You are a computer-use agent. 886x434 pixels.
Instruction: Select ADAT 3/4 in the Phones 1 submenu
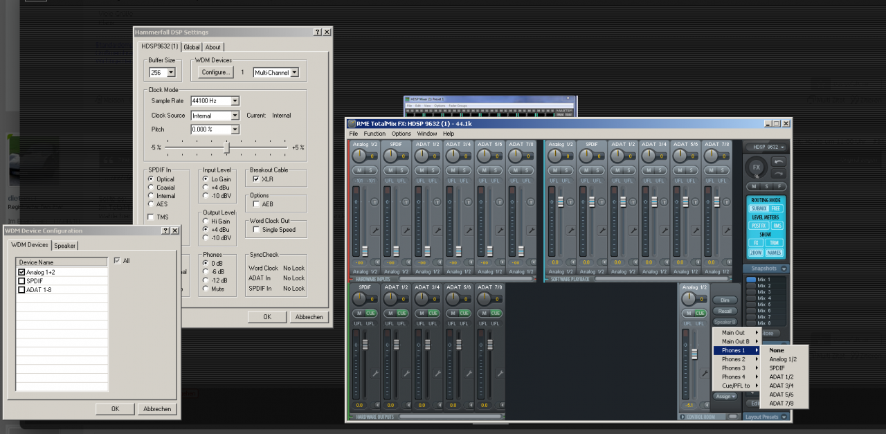click(x=781, y=386)
